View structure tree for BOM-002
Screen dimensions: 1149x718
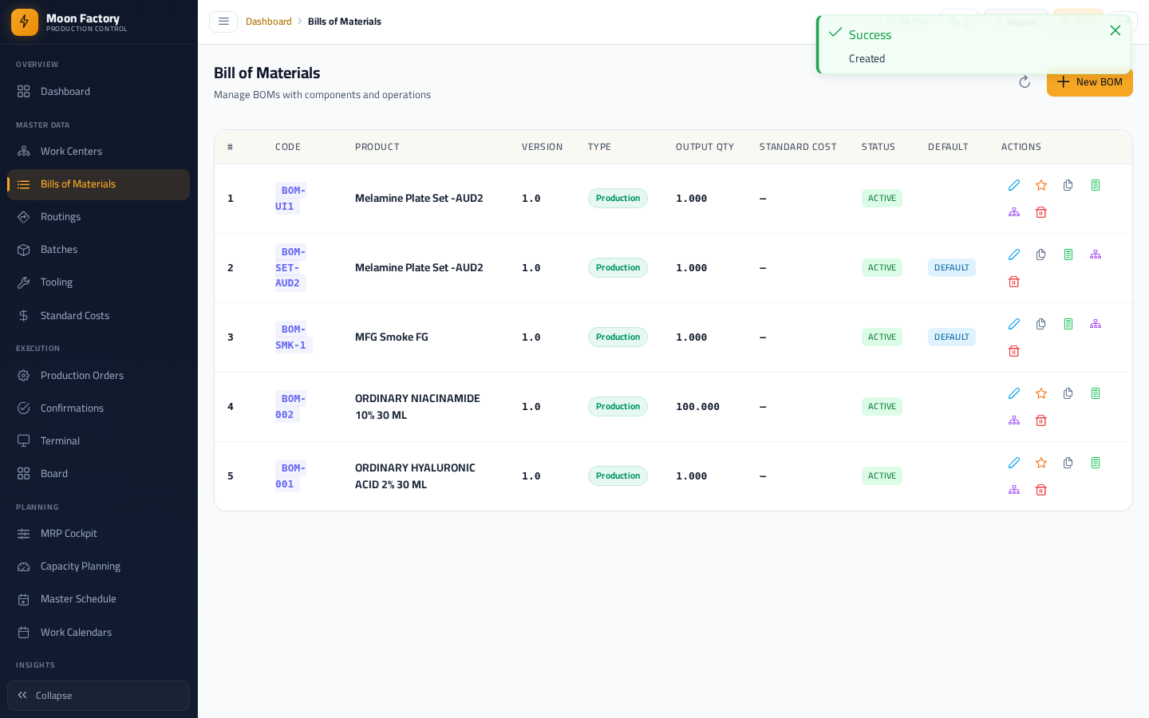click(1014, 420)
